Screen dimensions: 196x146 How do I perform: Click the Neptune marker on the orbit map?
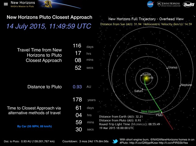(x=180, y=86)
